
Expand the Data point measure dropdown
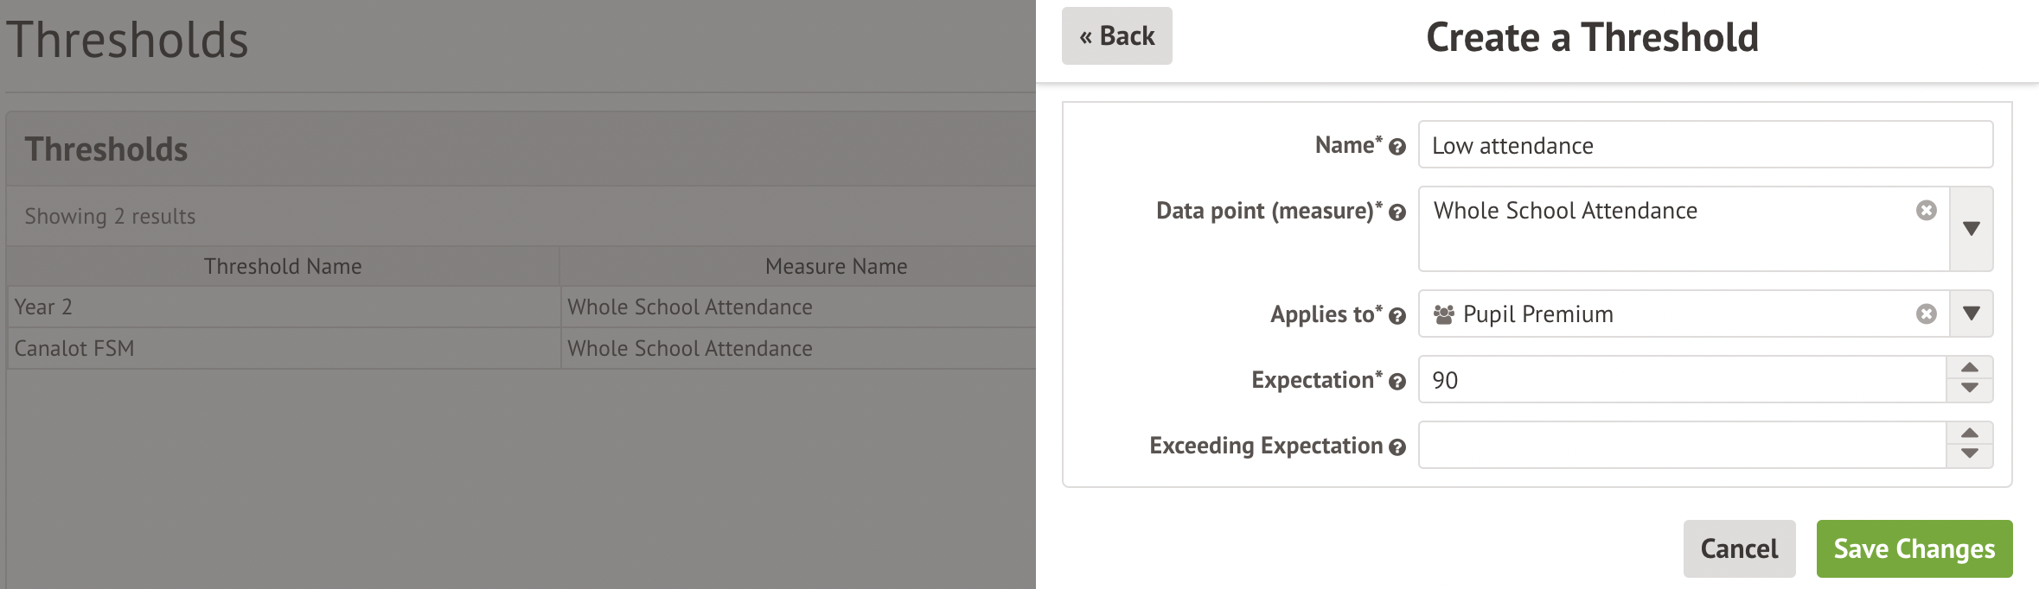click(1971, 229)
